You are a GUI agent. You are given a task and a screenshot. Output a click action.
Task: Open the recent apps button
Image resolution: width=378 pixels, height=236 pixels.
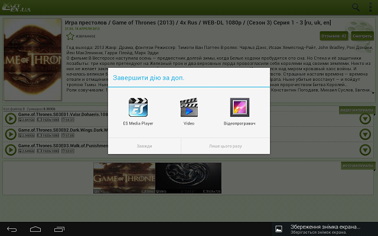[x=59, y=230]
